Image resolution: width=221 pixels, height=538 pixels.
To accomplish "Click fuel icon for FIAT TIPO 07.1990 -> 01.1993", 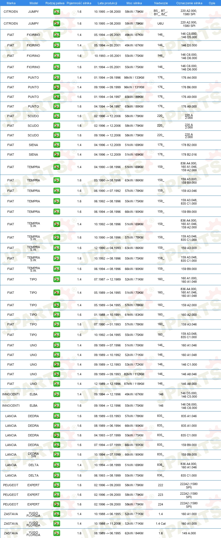I will 57,324.
